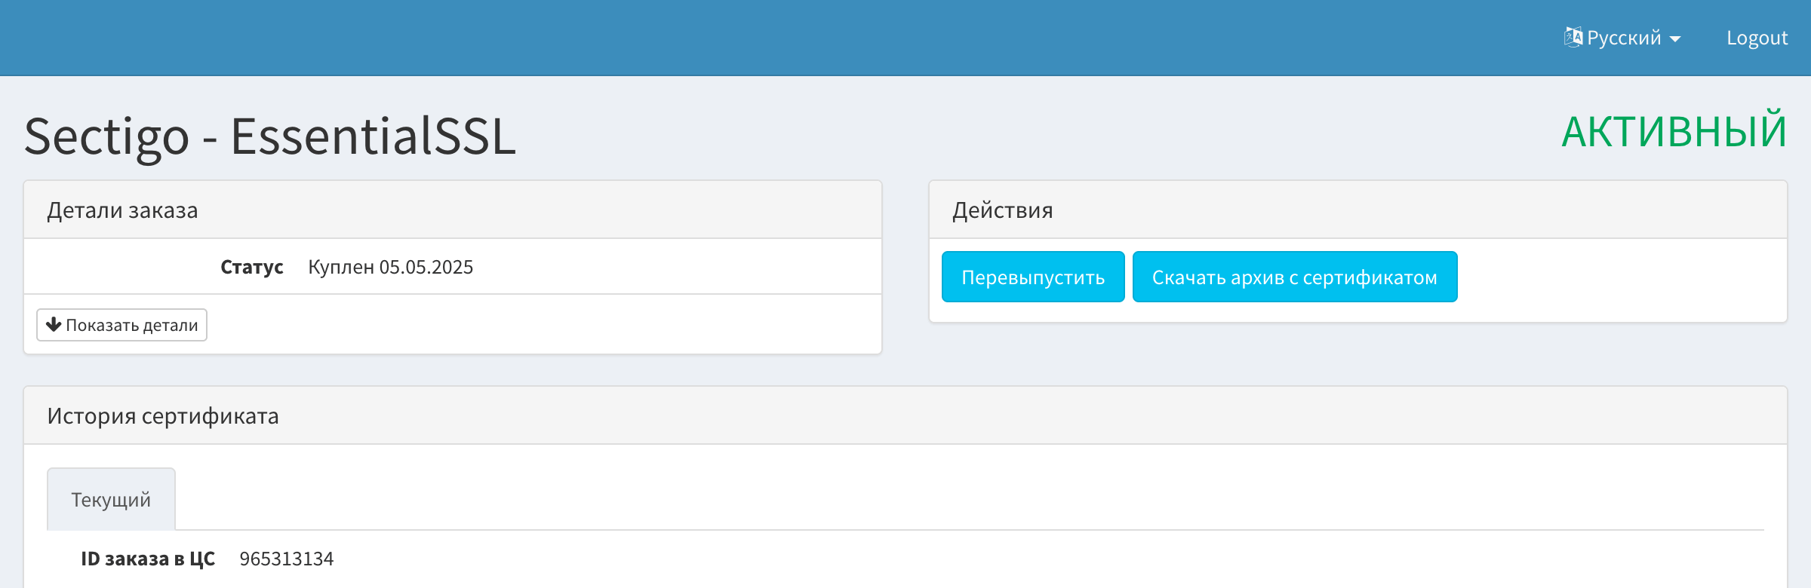Click the Sectigo - EssentialSSL heading

tap(269, 136)
